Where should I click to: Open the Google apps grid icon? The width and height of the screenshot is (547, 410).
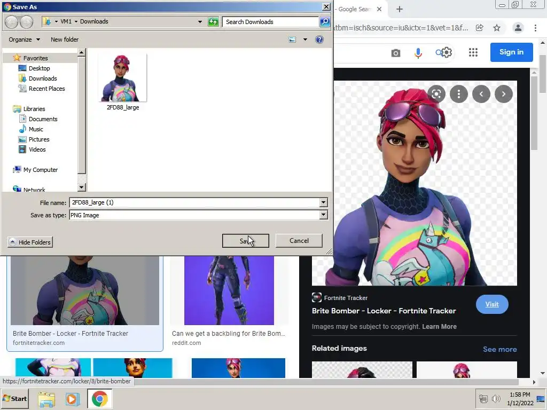pyautogui.click(x=473, y=53)
